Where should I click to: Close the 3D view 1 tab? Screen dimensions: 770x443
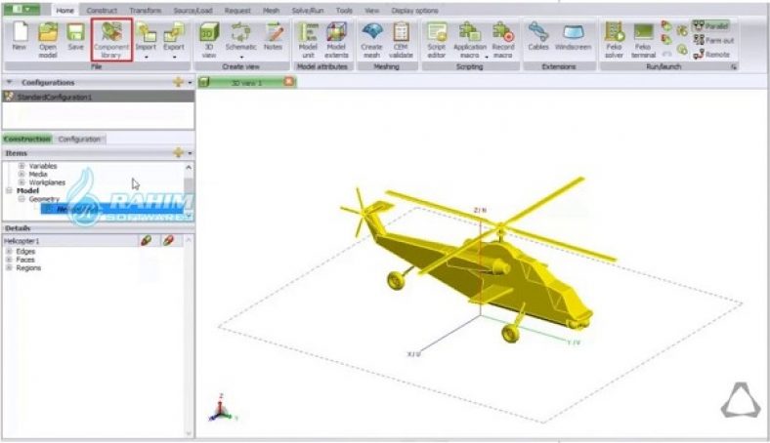[289, 81]
